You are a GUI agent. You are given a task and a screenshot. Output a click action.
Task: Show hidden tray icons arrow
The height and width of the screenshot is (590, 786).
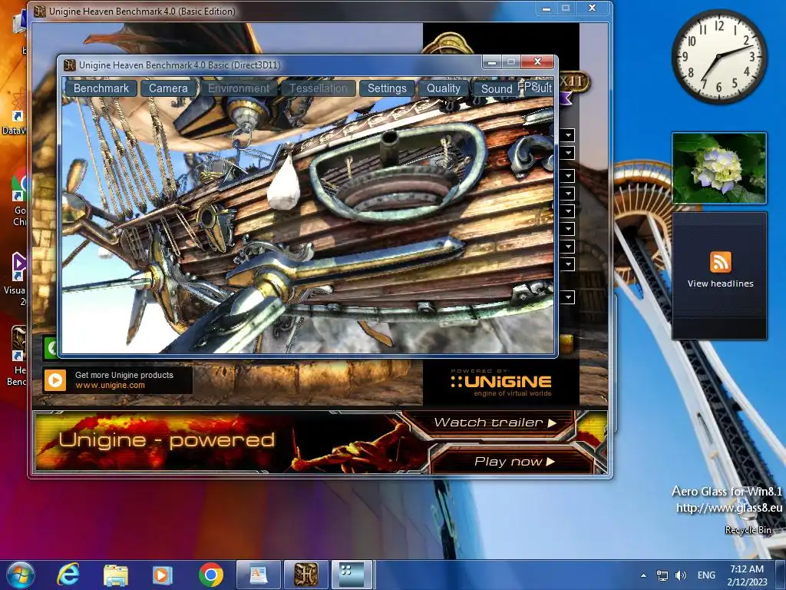(x=643, y=575)
